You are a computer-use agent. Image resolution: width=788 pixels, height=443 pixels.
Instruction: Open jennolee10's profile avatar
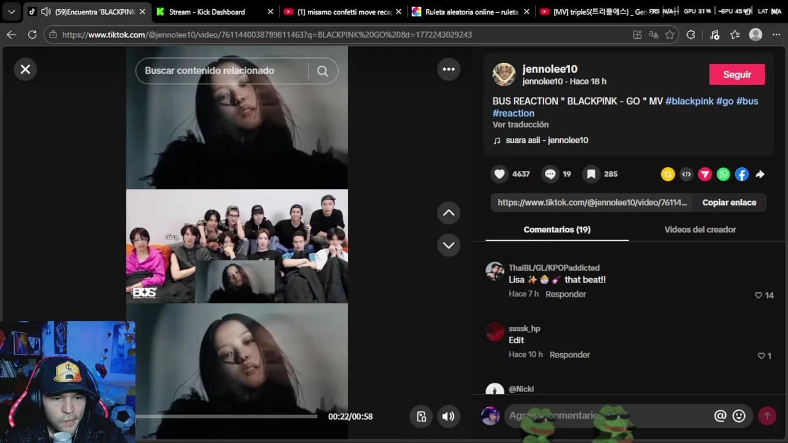click(x=504, y=74)
